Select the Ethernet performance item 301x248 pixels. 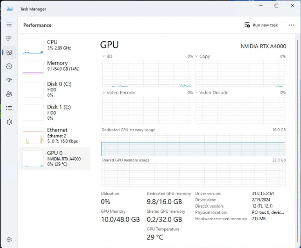[x=55, y=136]
